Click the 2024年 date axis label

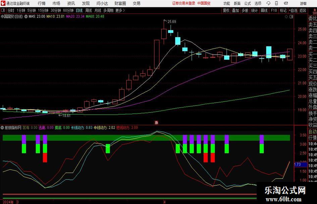[8, 202]
